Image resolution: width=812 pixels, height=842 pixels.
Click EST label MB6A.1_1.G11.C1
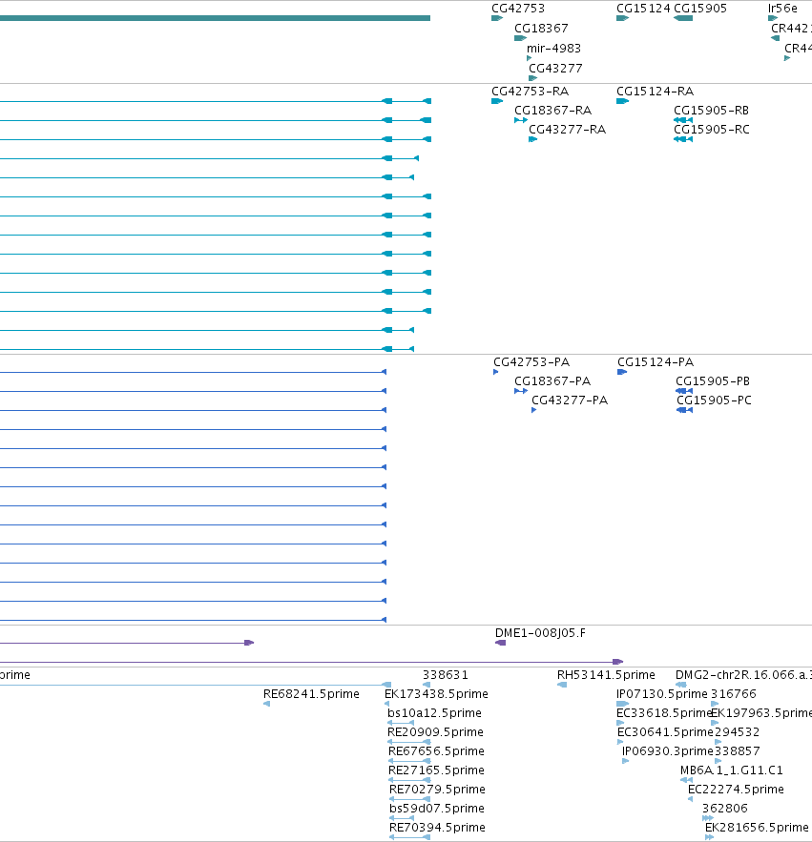(x=732, y=770)
